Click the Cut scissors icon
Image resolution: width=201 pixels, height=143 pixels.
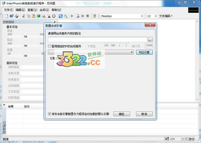tap(23, 16)
